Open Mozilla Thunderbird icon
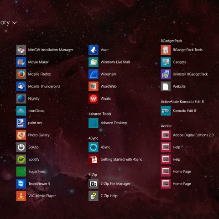The image size is (219, 219). pos(21,86)
